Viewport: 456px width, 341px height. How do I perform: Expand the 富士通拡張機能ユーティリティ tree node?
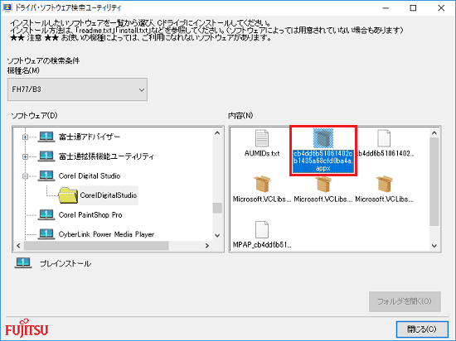pos(26,156)
